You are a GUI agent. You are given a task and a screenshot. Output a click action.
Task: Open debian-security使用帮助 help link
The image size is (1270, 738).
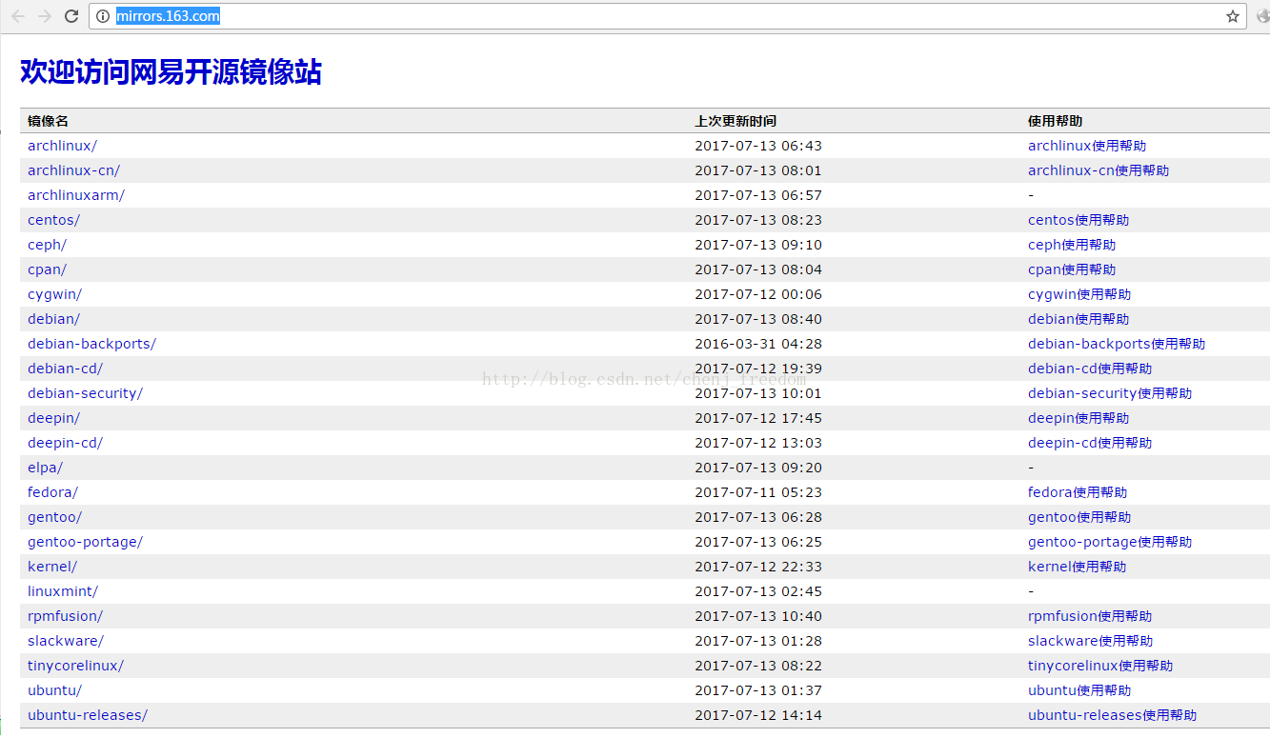(x=1110, y=393)
